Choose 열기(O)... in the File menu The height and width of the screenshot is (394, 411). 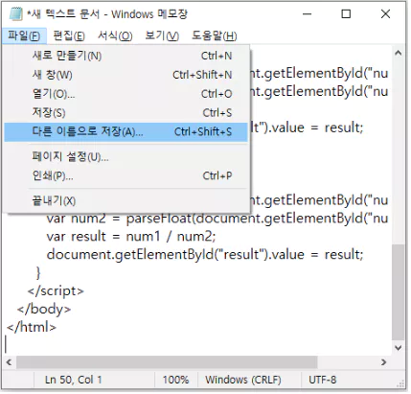click(x=126, y=94)
